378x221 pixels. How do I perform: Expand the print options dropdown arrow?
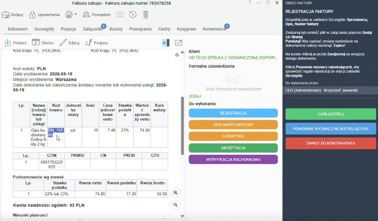coord(76,14)
